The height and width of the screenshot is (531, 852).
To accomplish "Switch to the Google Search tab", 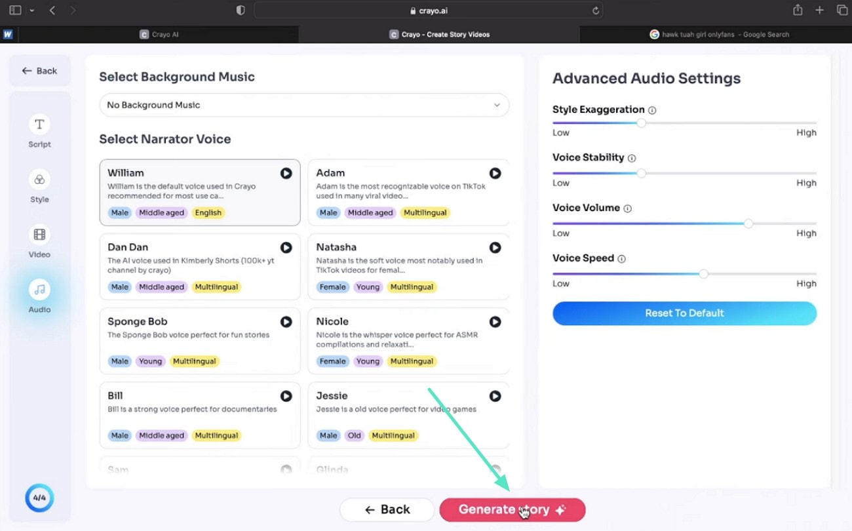I will pyautogui.click(x=719, y=35).
